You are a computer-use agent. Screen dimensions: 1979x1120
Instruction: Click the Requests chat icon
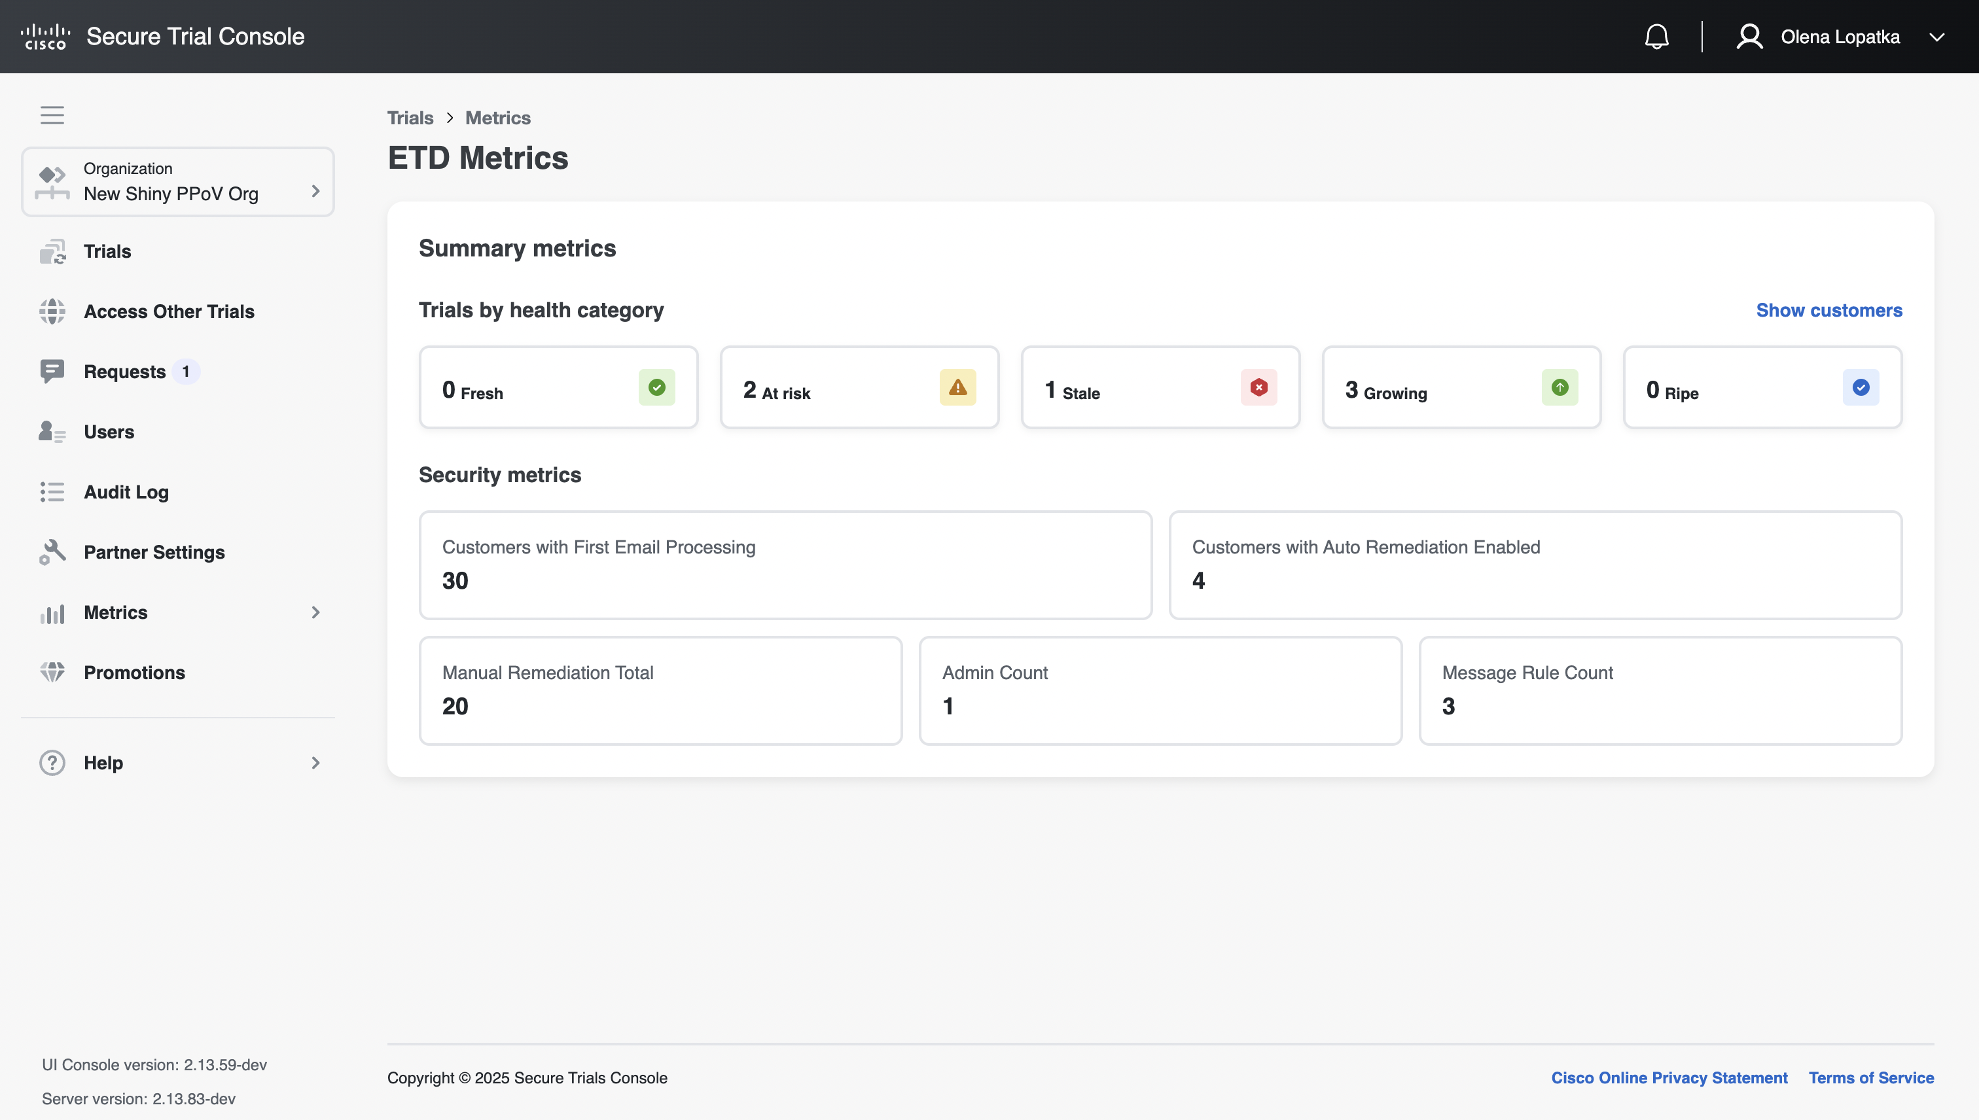(x=52, y=372)
